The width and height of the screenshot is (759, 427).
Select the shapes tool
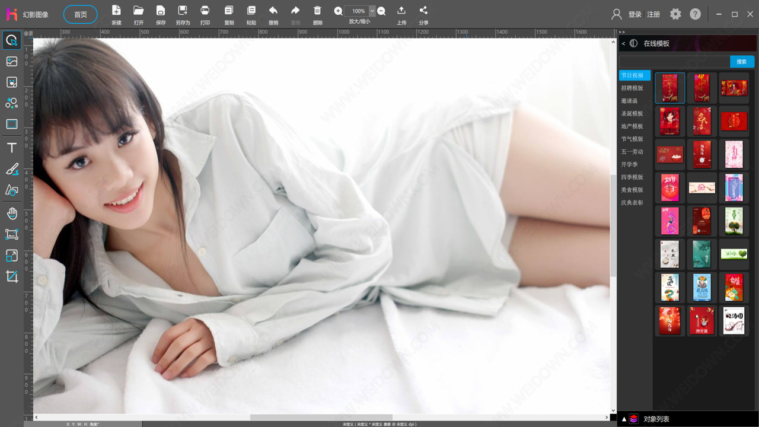pyautogui.click(x=11, y=190)
